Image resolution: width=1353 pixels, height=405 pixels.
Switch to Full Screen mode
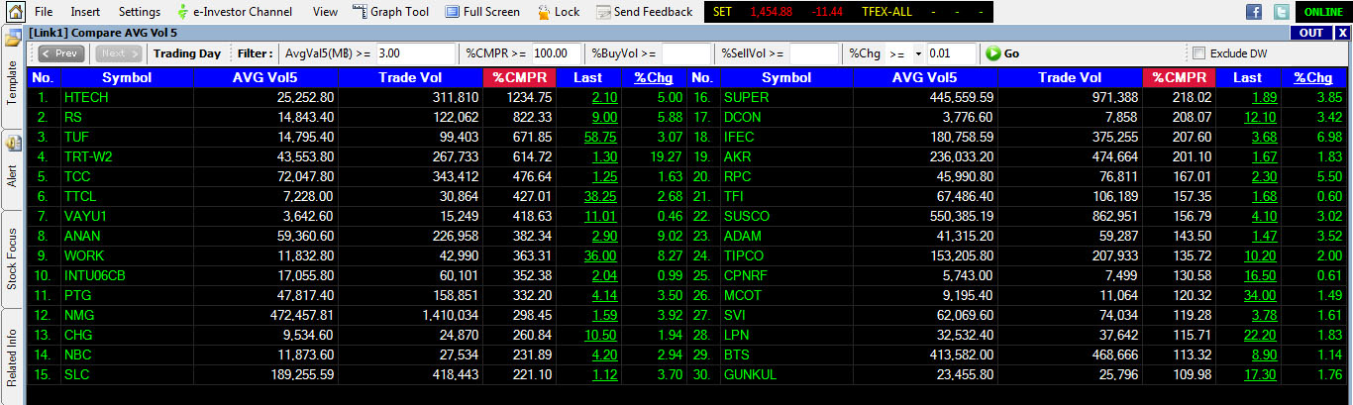(482, 12)
